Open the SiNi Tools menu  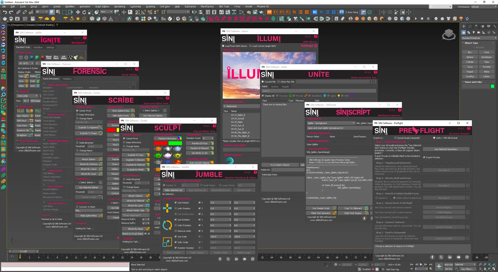click(x=224, y=6)
